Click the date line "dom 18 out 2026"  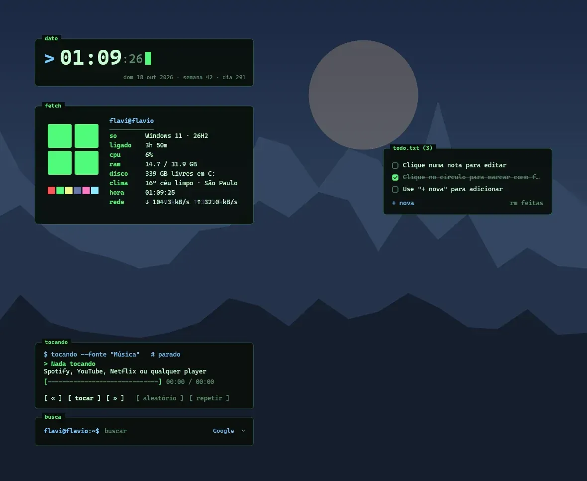148,78
